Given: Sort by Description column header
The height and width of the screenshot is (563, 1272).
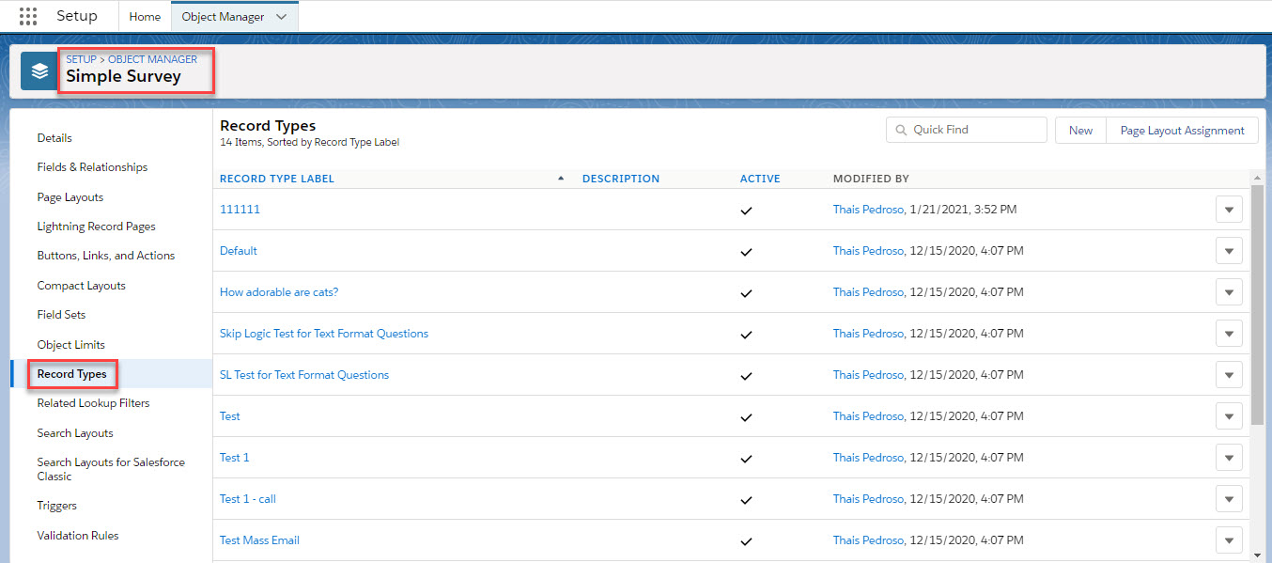Looking at the screenshot, I should (x=621, y=179).
